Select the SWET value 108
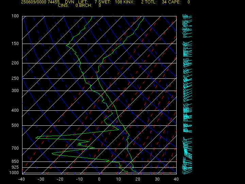The width and height of the screenshot is (245, 184). (x=118, y=2)
